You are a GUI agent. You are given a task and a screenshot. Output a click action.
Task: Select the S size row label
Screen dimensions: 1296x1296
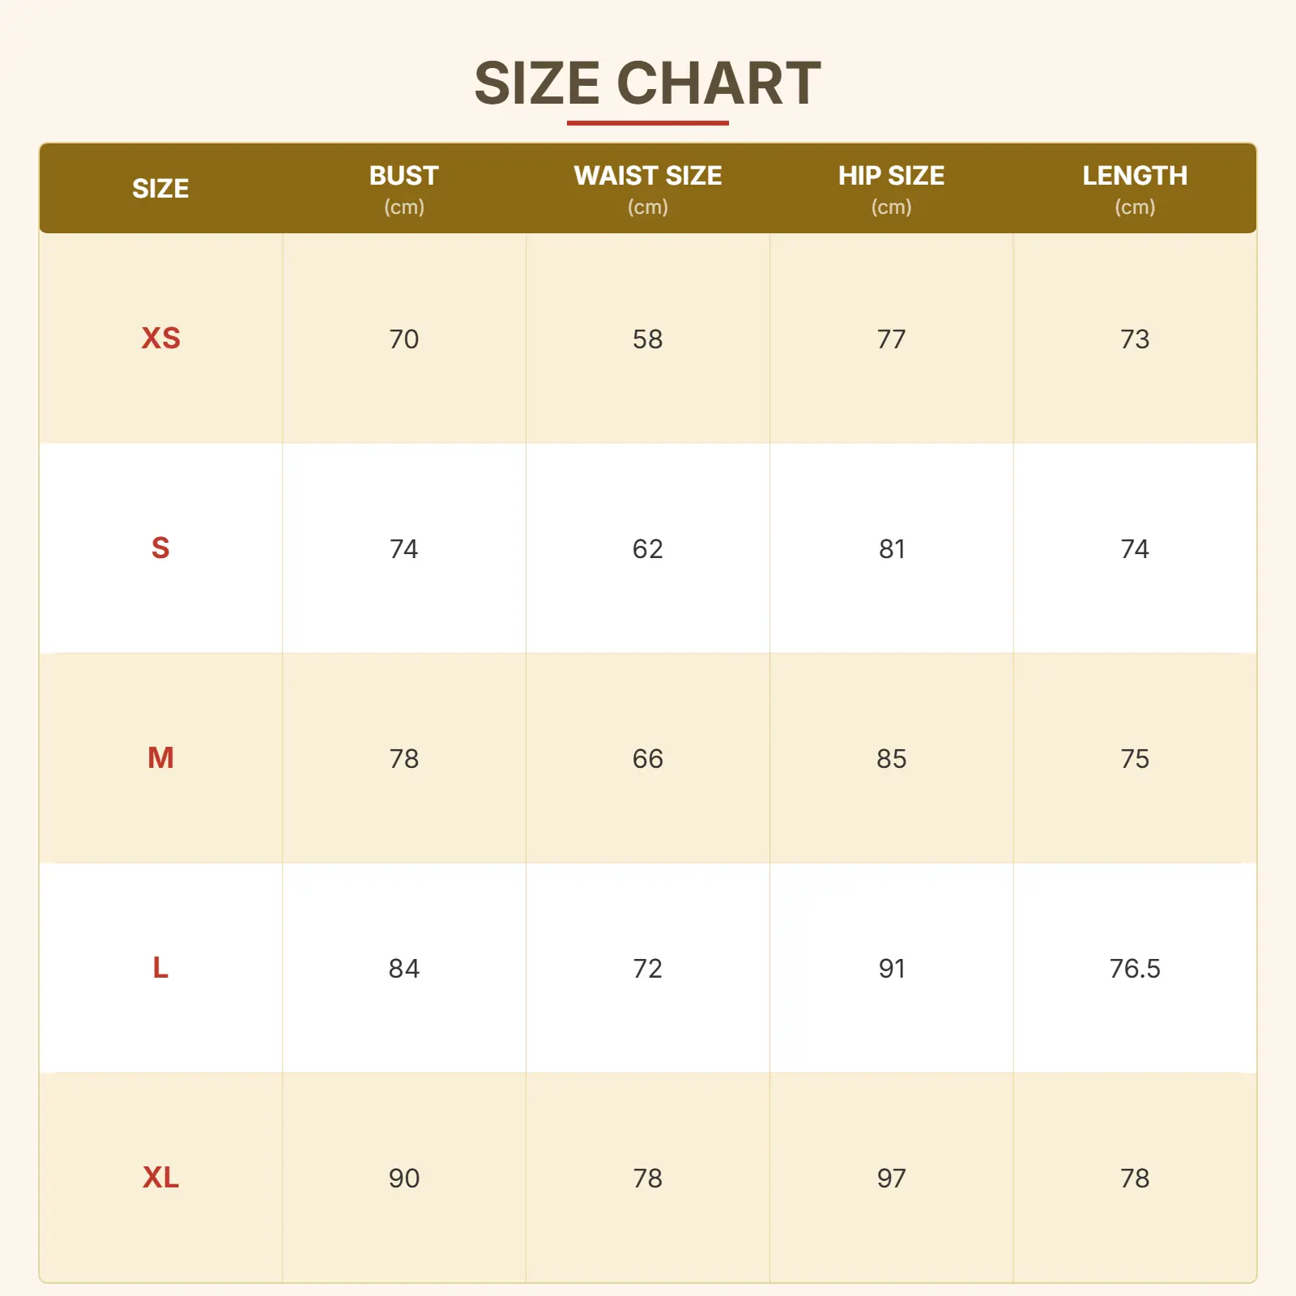click(160, 548)
